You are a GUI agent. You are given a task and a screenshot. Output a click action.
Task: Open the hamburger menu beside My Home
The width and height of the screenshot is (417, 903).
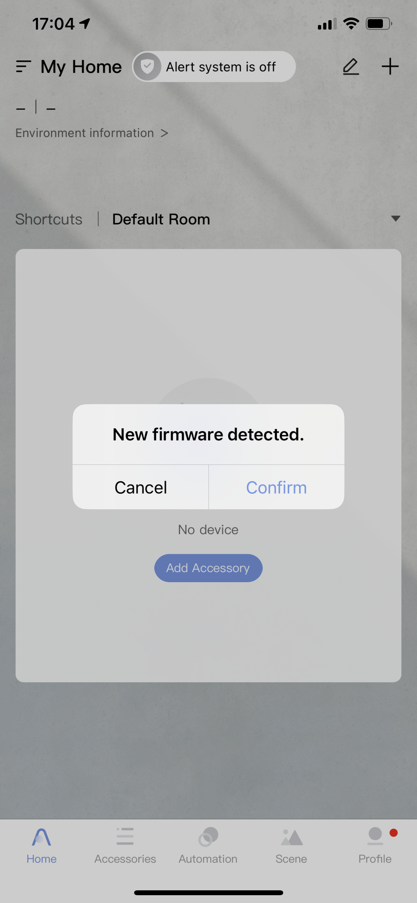[23, 67]
